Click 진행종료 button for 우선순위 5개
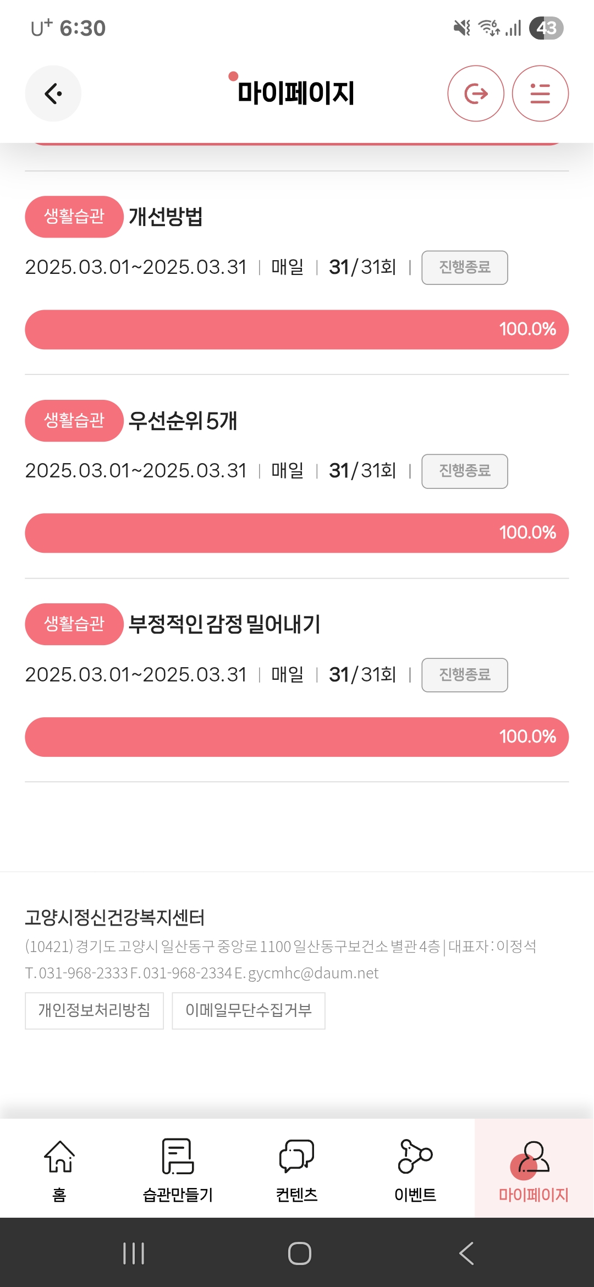 tap(464, 471)
